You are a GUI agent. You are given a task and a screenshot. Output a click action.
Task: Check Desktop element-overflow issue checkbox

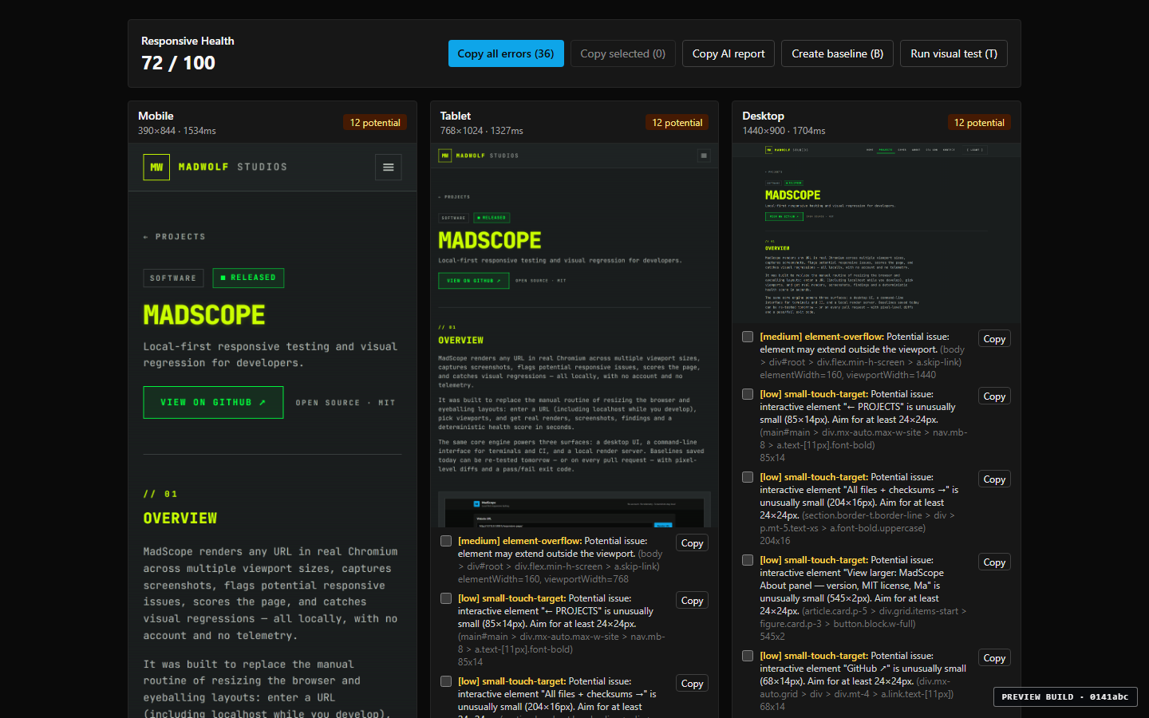[748, 337]
